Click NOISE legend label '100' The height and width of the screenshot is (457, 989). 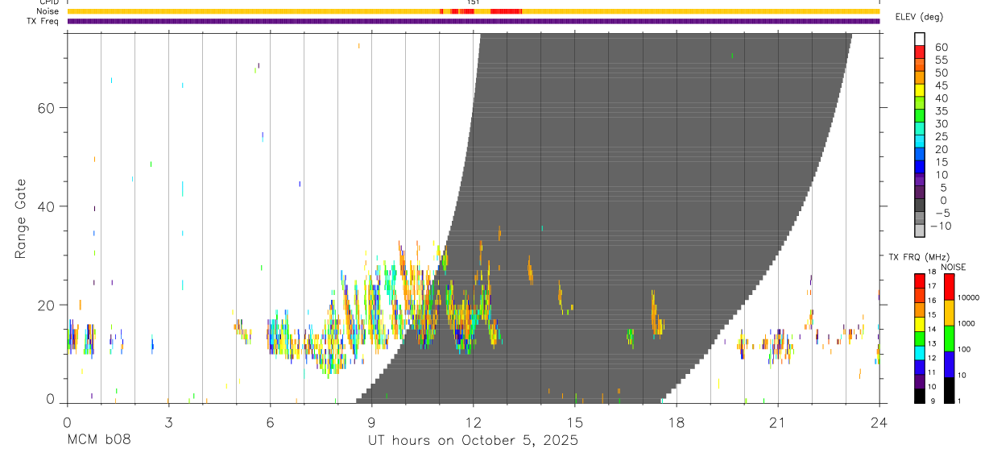(964, 349)
